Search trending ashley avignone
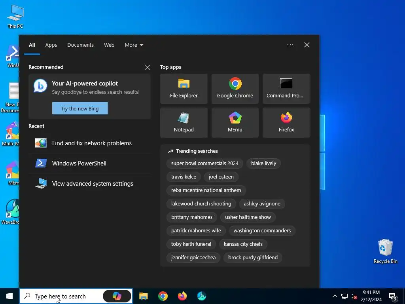The height and width of the screenshot is (304, 405). (262, 203)
